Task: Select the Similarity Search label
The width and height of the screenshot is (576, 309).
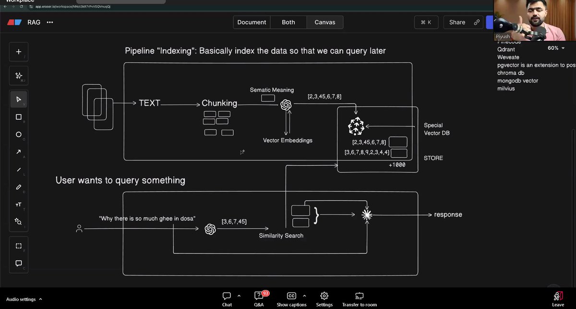Action: (x=281, y=236)
